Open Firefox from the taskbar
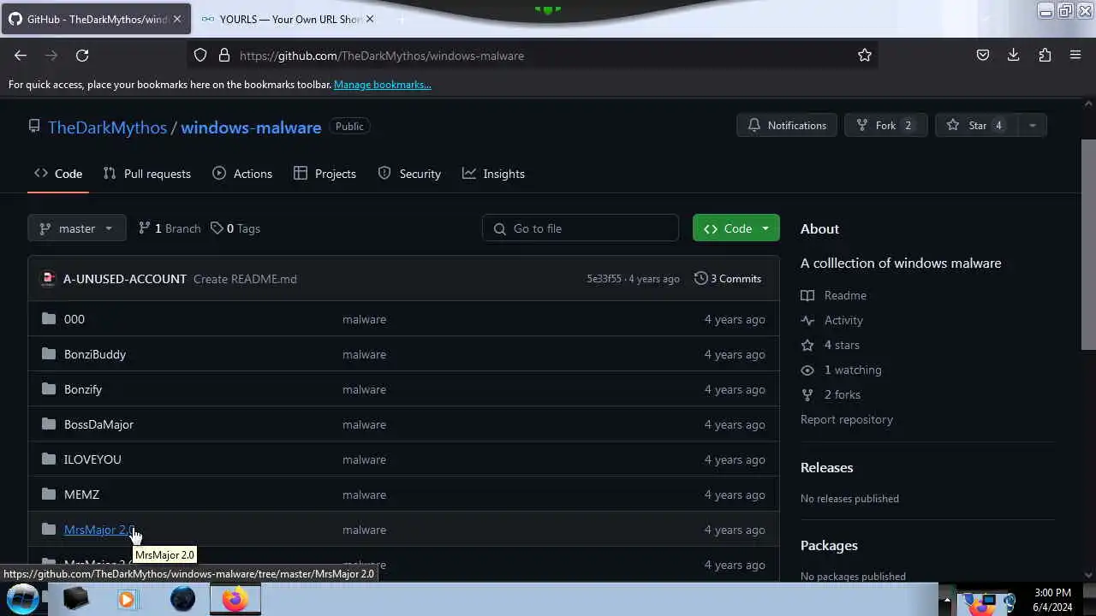The height and width of the screenshot is (616, 1096). pyautogui.click(x=235, y=599)
